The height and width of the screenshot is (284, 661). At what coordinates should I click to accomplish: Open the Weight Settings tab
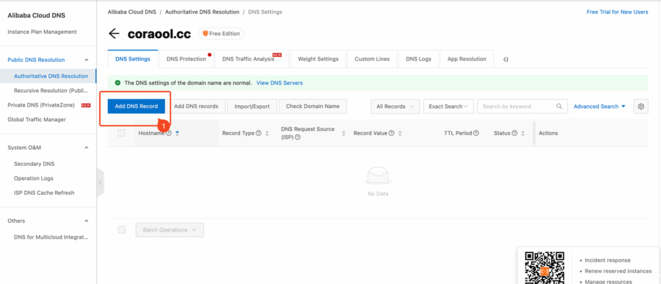318,59
